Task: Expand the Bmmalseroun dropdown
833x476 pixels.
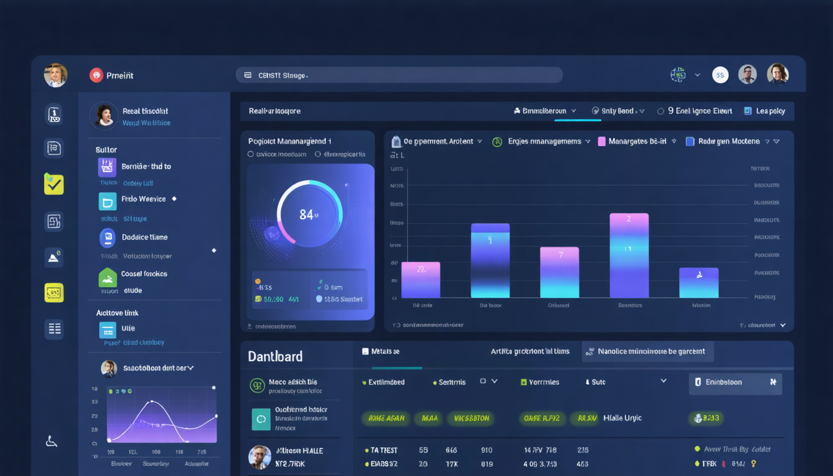Action: pos(574,111)
